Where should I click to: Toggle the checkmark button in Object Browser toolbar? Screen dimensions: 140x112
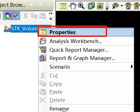click(x=16, y=16)
